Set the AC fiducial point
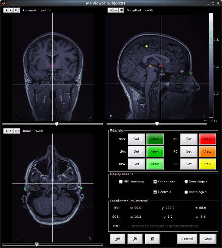Viewport: 222px width, 248px height. (x=189, y=139)
